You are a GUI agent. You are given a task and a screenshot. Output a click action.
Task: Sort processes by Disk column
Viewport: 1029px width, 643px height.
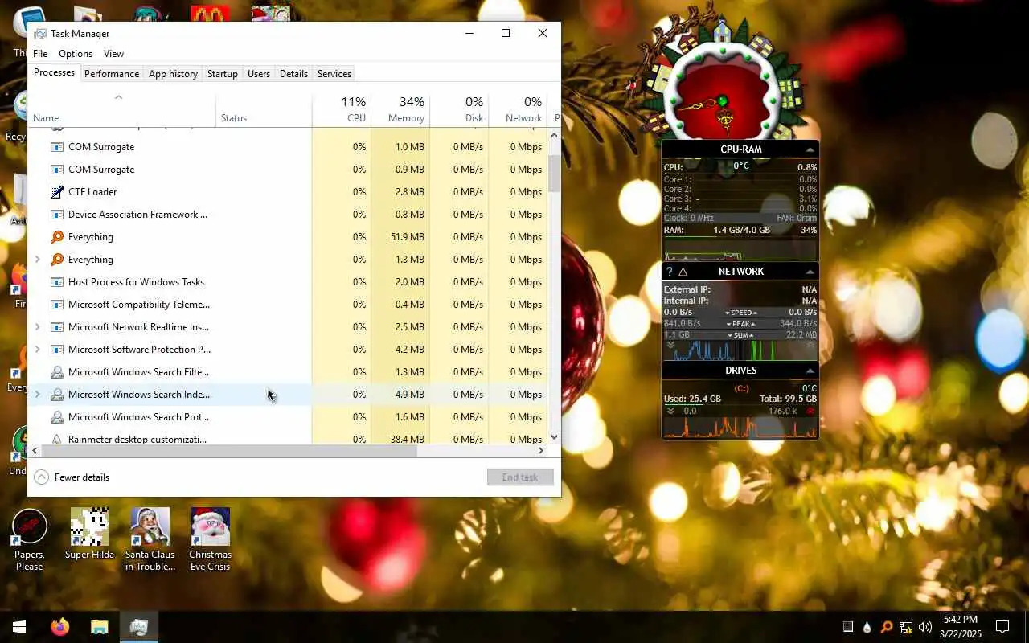tap(459, 110)
